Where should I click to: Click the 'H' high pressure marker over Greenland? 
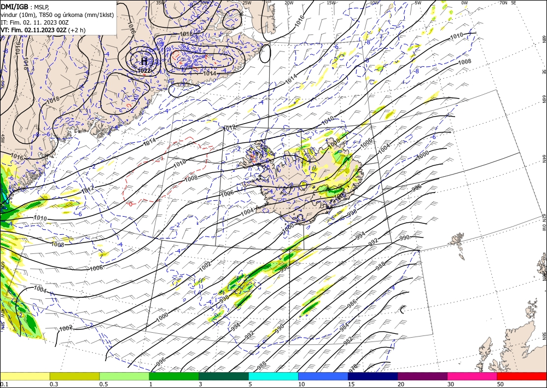(144, 62)
